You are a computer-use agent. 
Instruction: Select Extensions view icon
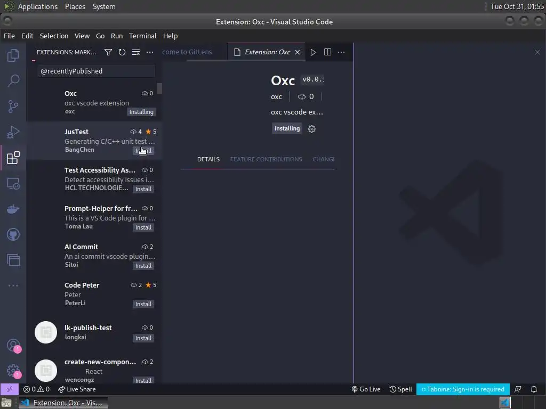13,158
